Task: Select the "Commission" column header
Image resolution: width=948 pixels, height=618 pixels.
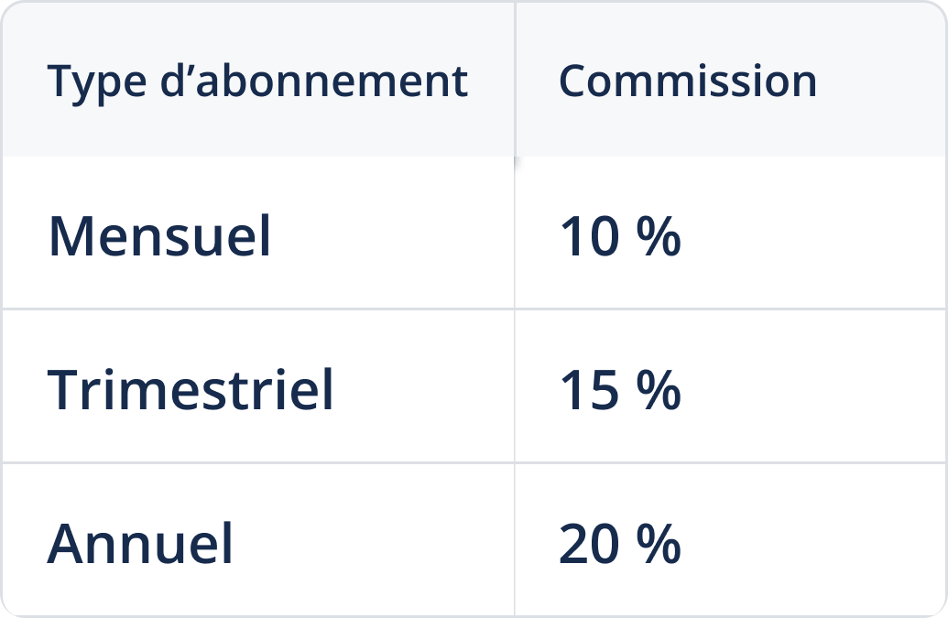Action: [687, 81]
